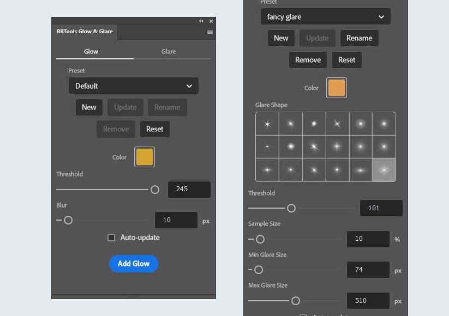Switch to the Glare tab
The image size is (449, 316).
(169, 52)
